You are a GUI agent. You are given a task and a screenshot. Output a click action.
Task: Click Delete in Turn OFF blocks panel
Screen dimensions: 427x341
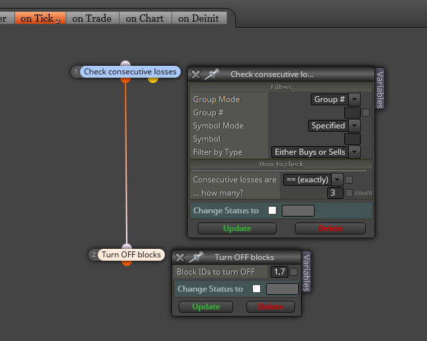coord(271,307)
